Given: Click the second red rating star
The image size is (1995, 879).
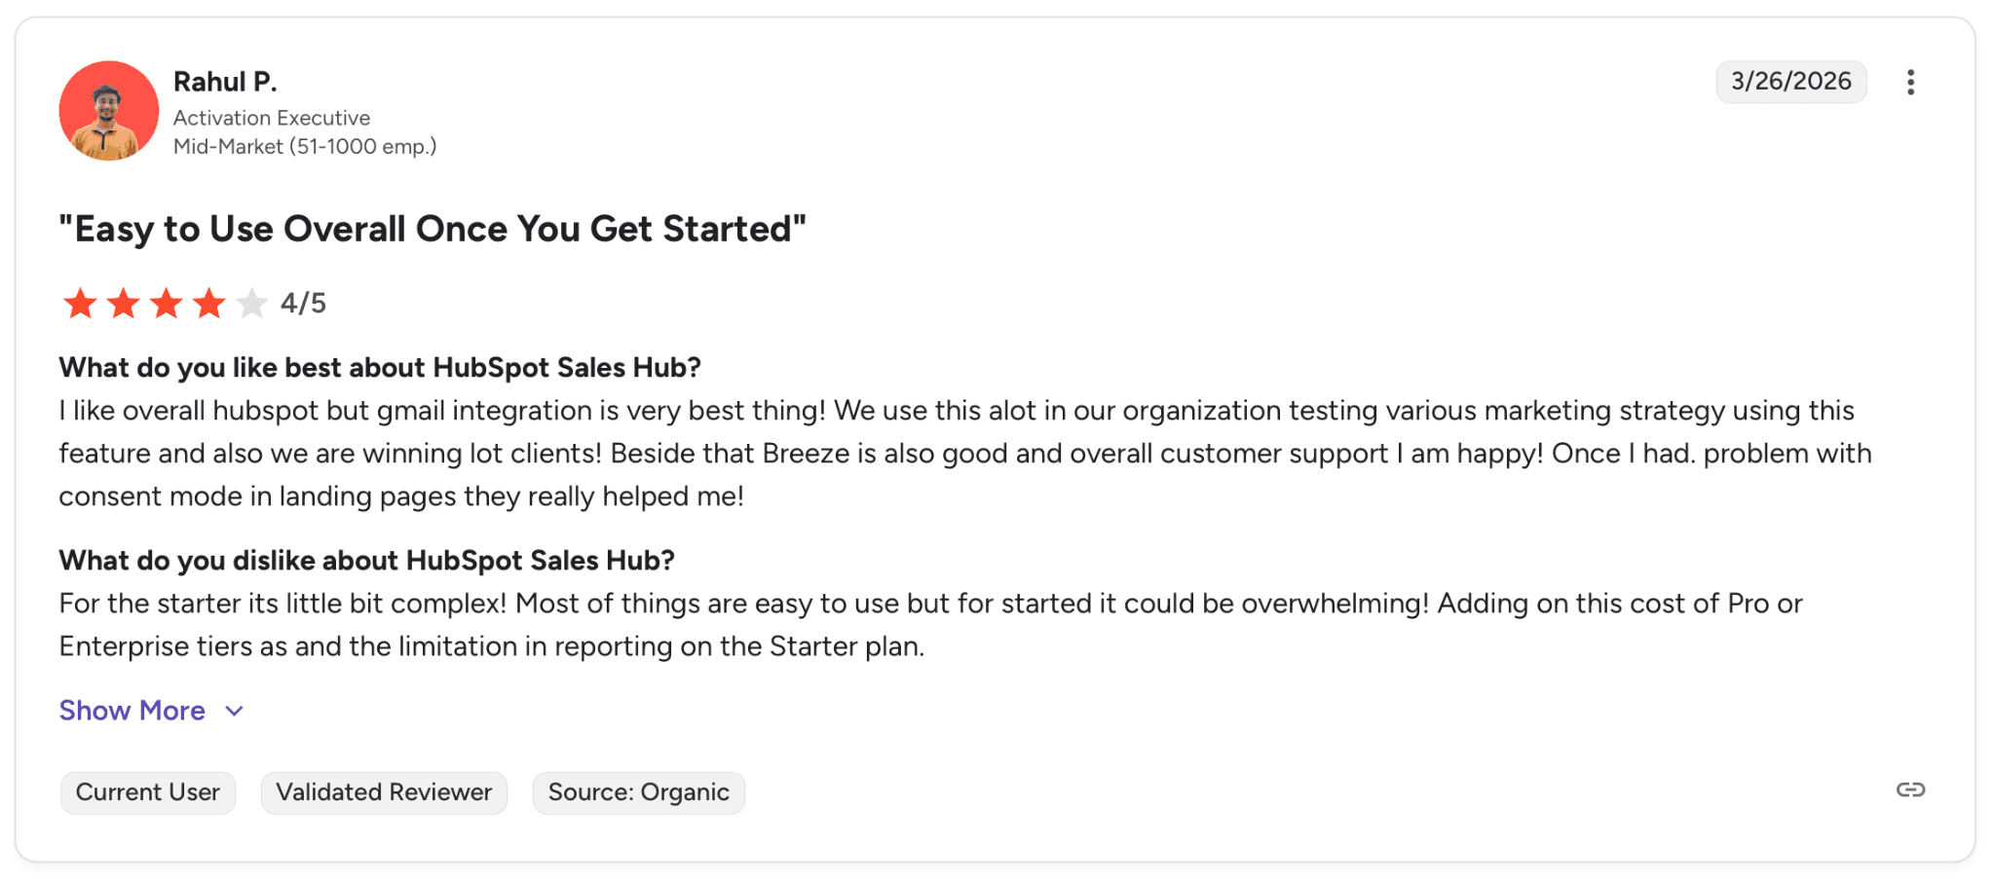Looking at the screenshot, I should coord(123,304).
